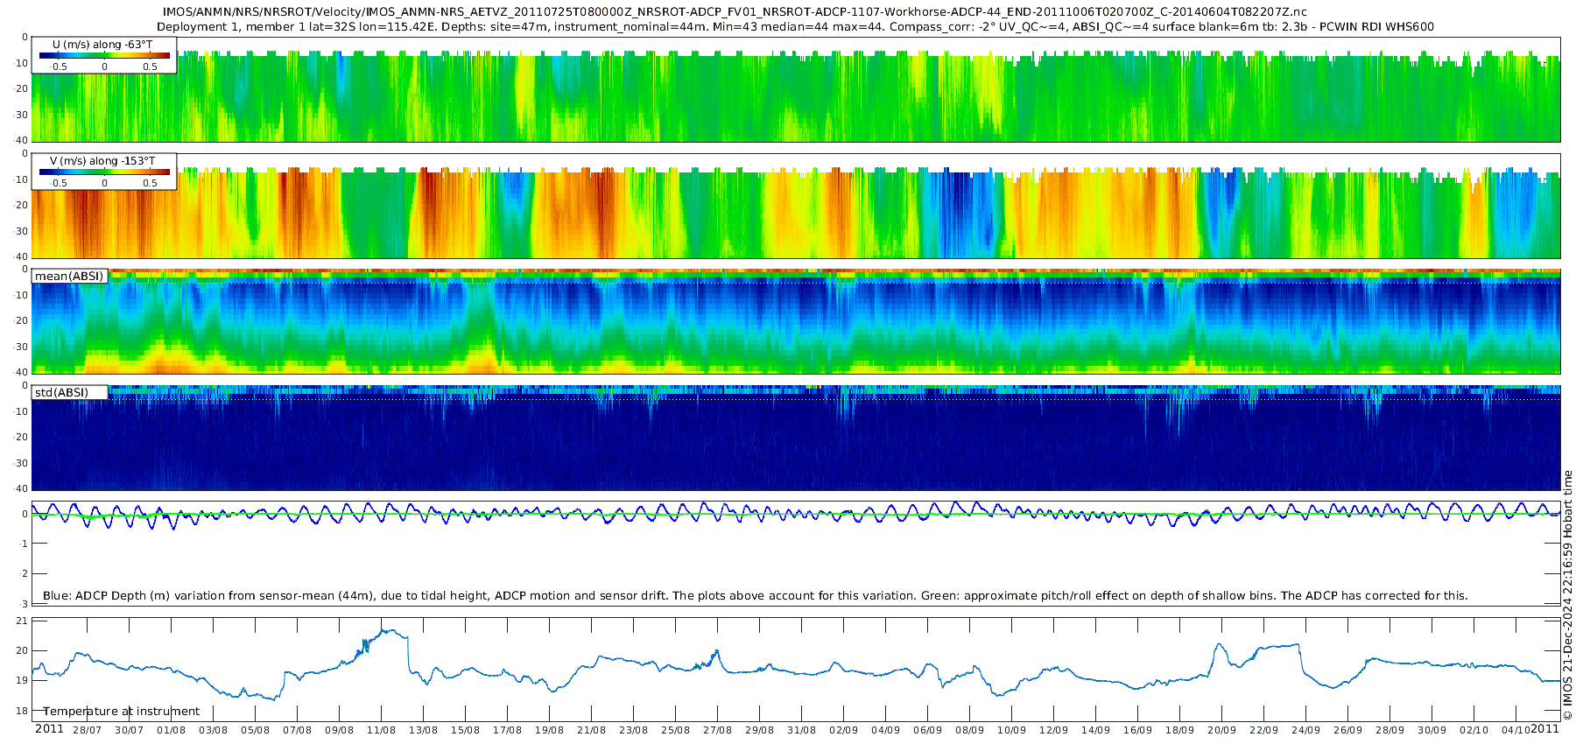Click the '-3' depth variation axis label
Image resolution: width=1576 pixels, height=744 pixels.
click(23, 604)
